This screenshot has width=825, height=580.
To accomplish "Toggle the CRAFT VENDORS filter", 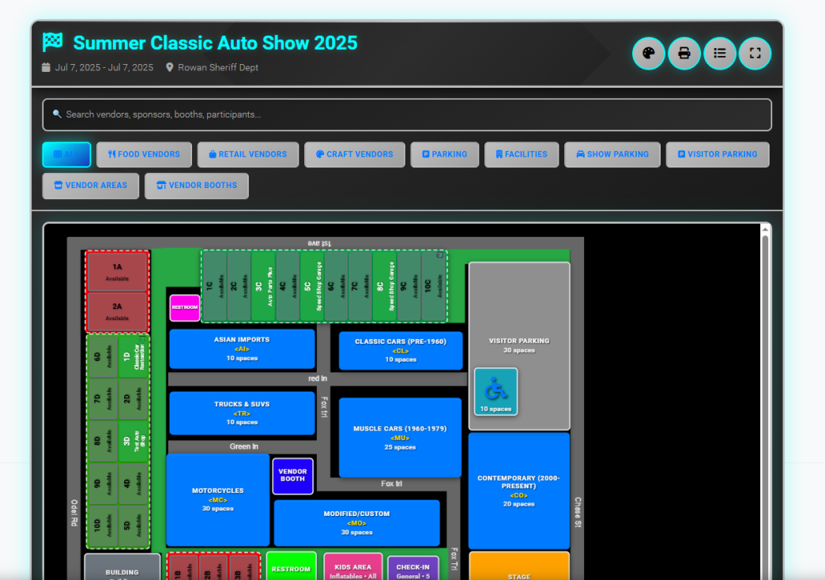I will tap(354, 154).
